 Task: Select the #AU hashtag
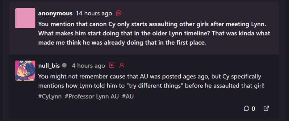(x=128, y=96)
